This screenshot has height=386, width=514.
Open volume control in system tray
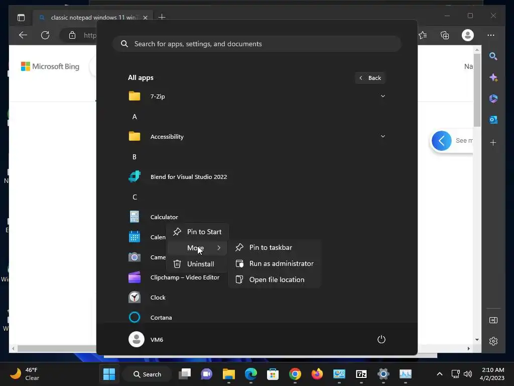[468, 374]
